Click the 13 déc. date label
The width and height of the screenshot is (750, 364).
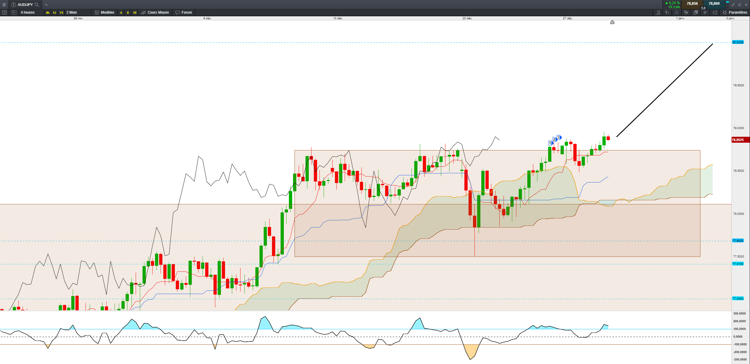coord(338,18)
